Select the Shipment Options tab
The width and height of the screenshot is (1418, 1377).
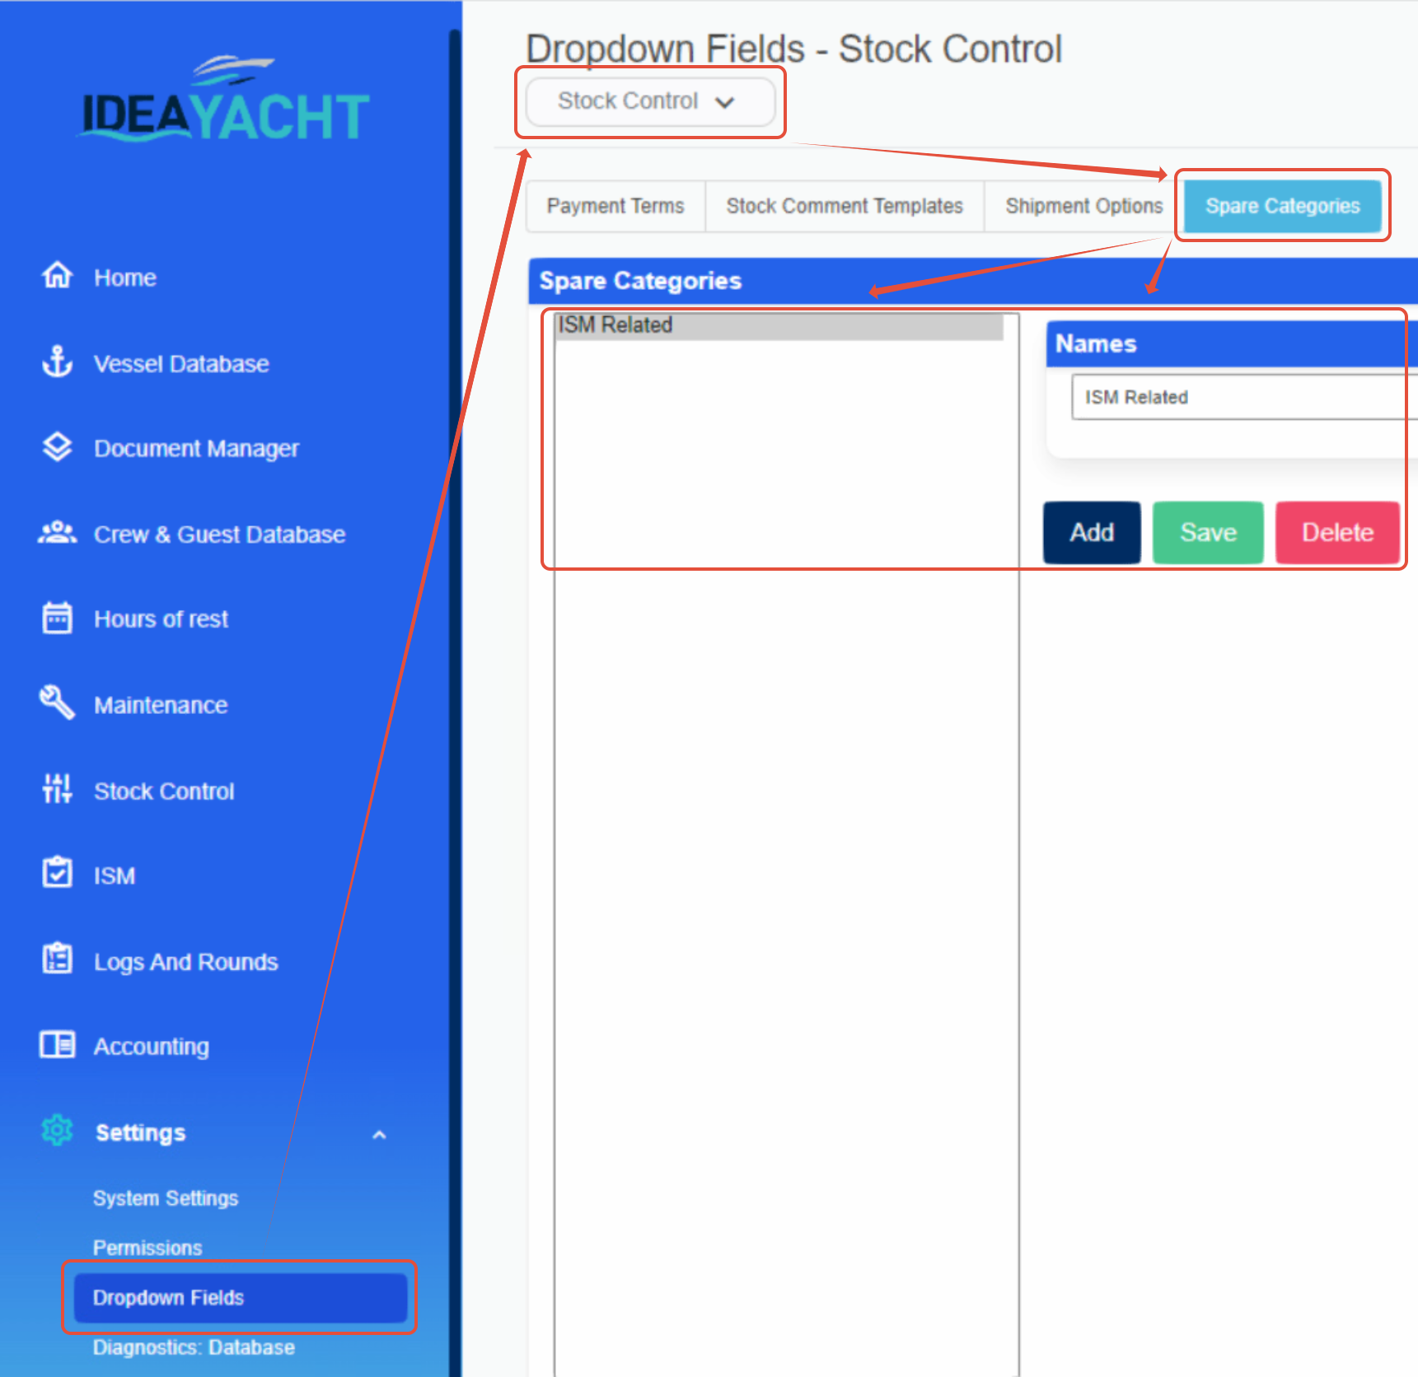click(x=1083, y=206)
